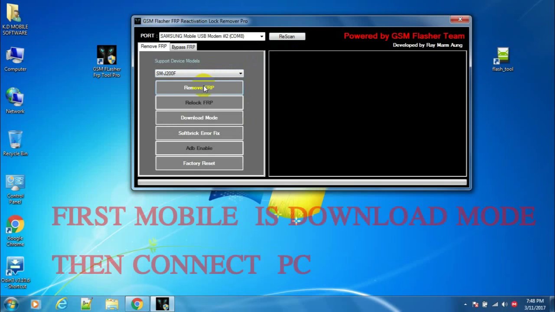
Task: Click Softbrick Error Fix button
Action: tap(199, 133)
